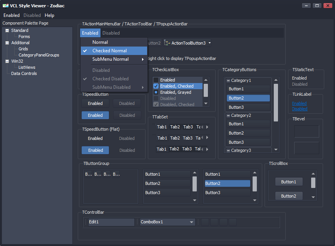This screenshot has height=246, width=335.
Task: Click the TCategoryButtons scrollbar thumb
Action: [276, 103]
